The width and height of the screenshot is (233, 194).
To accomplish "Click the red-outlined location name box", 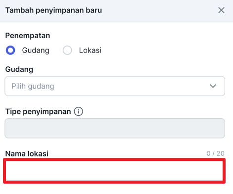I will coord(114,171).
